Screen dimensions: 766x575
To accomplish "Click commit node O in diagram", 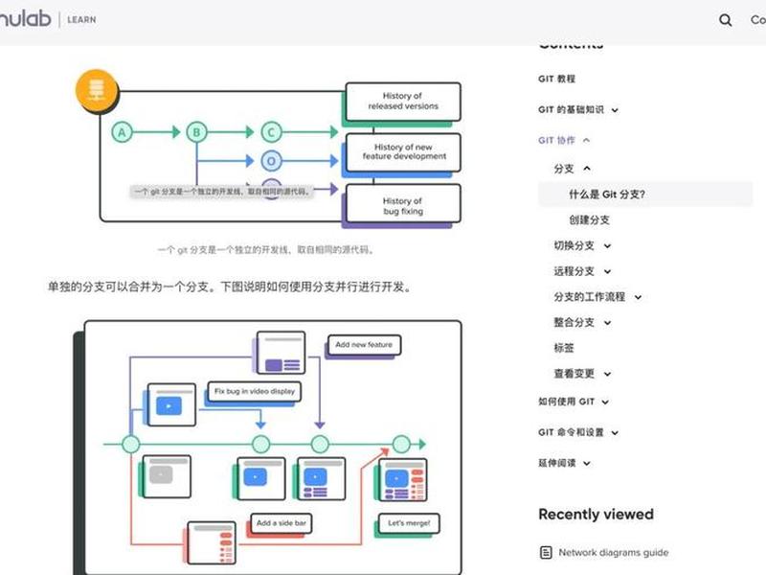I will tap(271, 160).
